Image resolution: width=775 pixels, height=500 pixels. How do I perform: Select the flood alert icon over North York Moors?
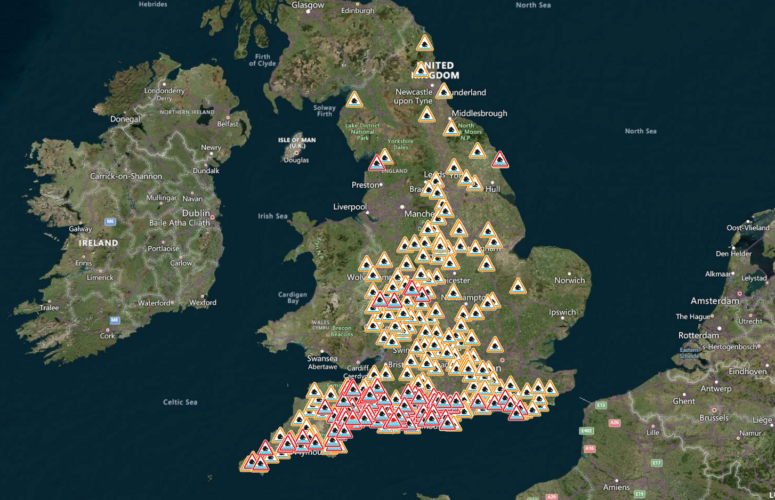(451, 128)
